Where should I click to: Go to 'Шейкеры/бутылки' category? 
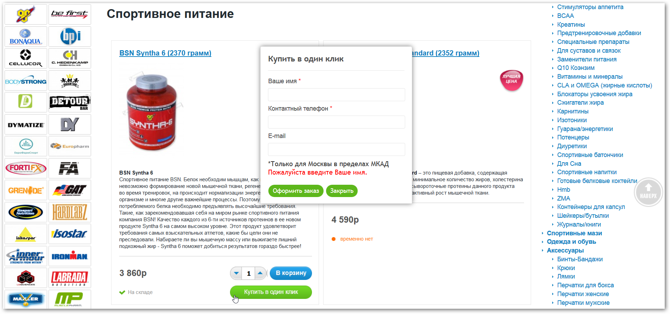pos(583,216)
